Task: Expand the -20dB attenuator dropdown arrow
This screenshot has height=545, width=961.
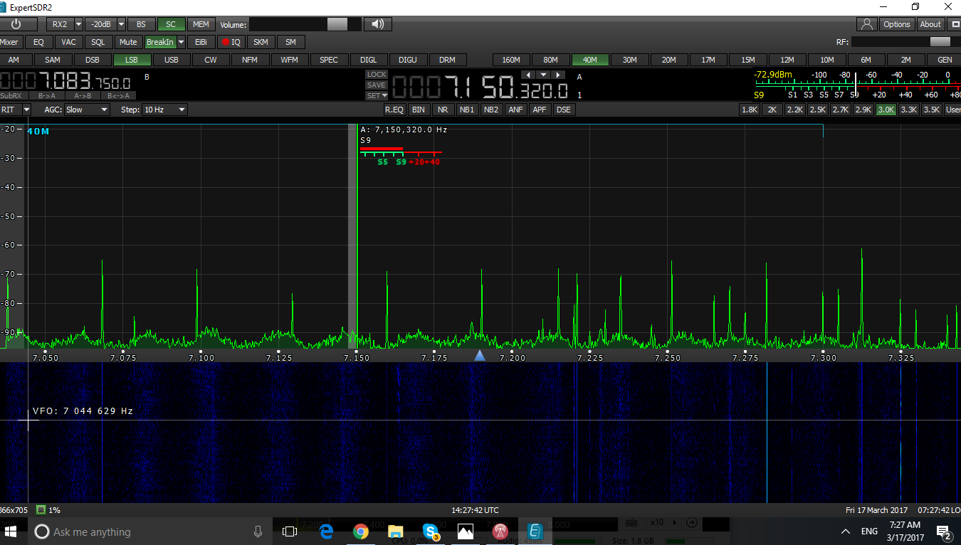Action: pyautogui.click(x=121, y=24)
